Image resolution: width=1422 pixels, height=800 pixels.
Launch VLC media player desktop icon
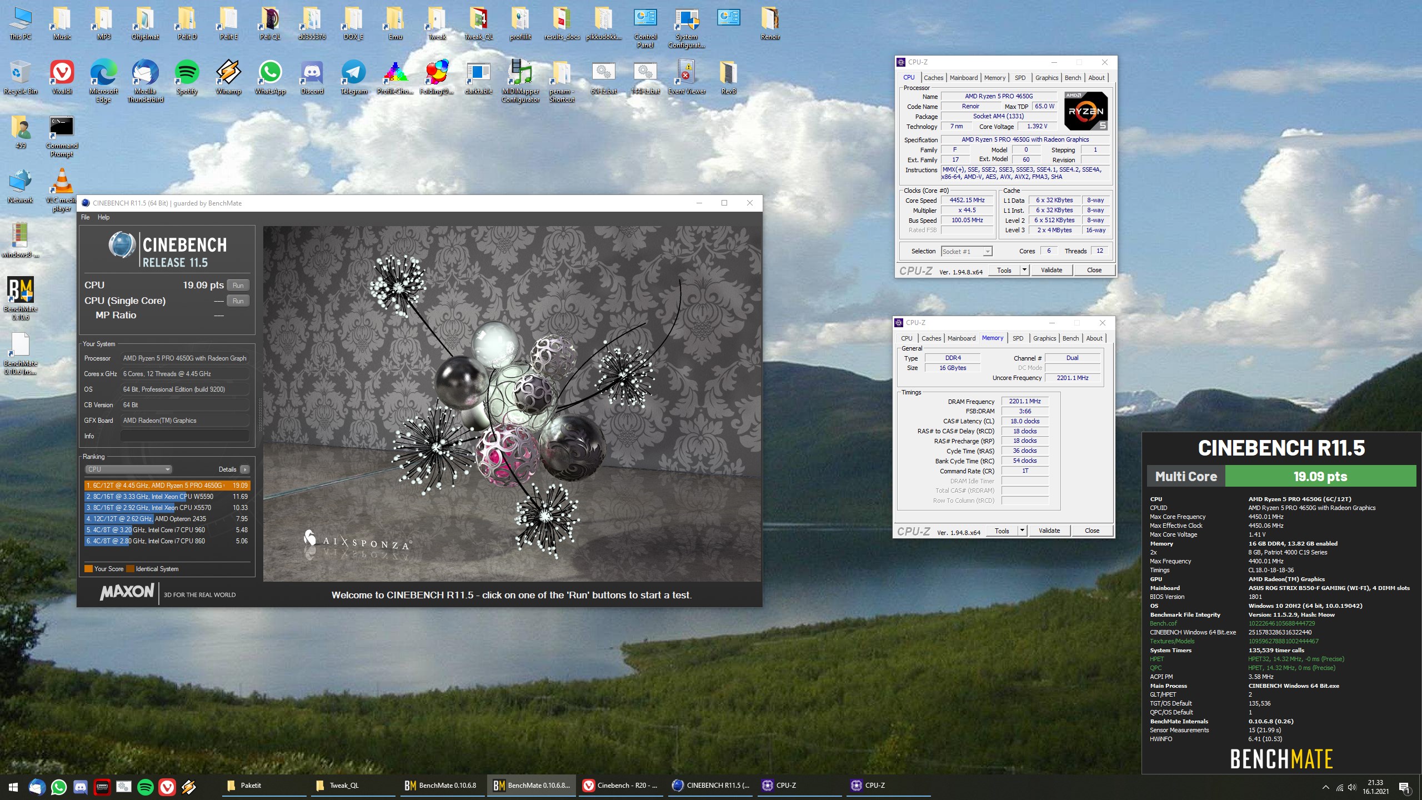click(x=62, y=191)
